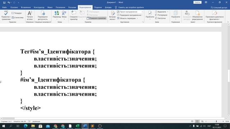Switch to read mode view in status bar
This screenshot has width=230, height=129.
point(192,121)
